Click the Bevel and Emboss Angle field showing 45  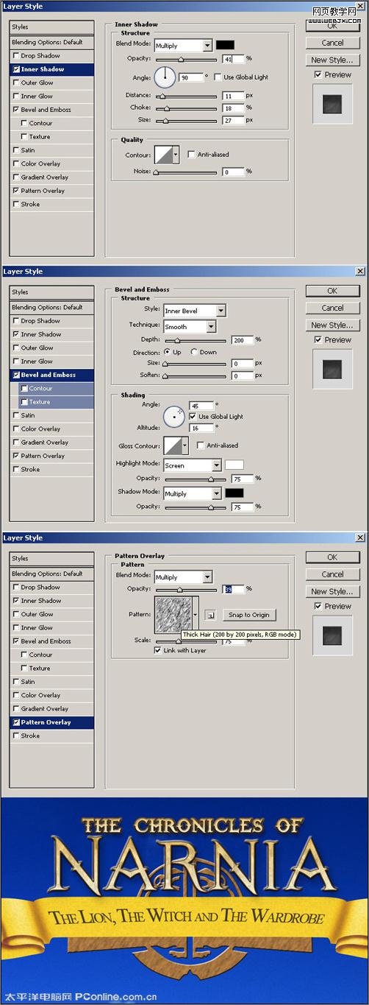click(x=201, y=406)
